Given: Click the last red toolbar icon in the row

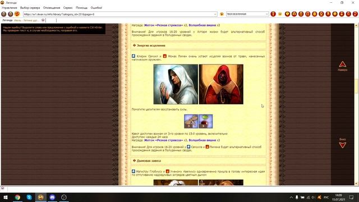Looking at the screenshot, I should tap(355, 14).
